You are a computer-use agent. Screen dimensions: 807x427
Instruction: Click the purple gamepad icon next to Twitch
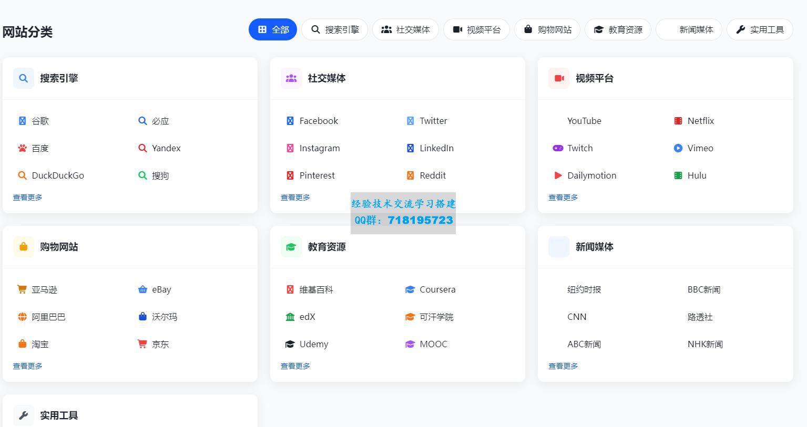pos(558,148)
